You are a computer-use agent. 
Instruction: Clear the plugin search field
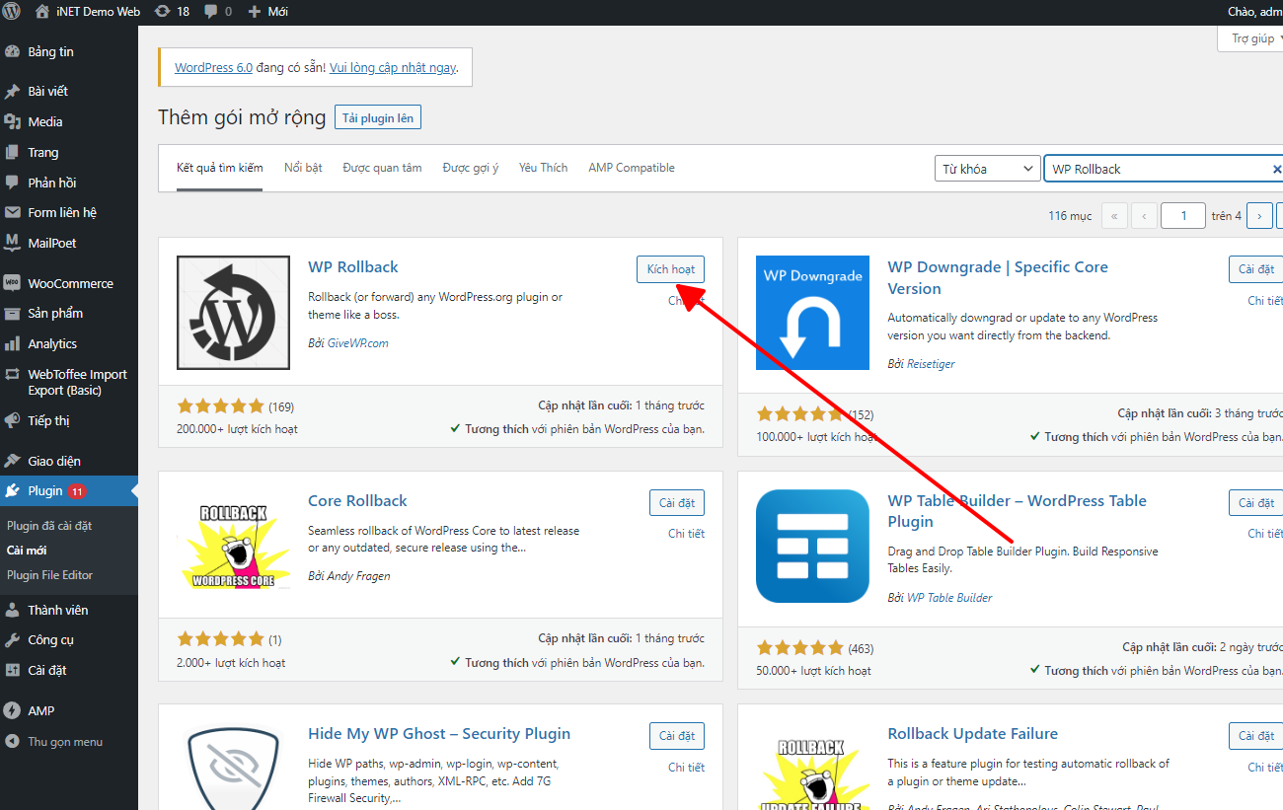[x=1276, y=170]
